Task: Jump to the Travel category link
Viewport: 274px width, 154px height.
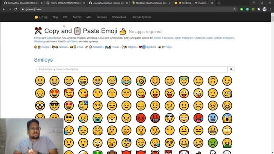Action: 116,47
